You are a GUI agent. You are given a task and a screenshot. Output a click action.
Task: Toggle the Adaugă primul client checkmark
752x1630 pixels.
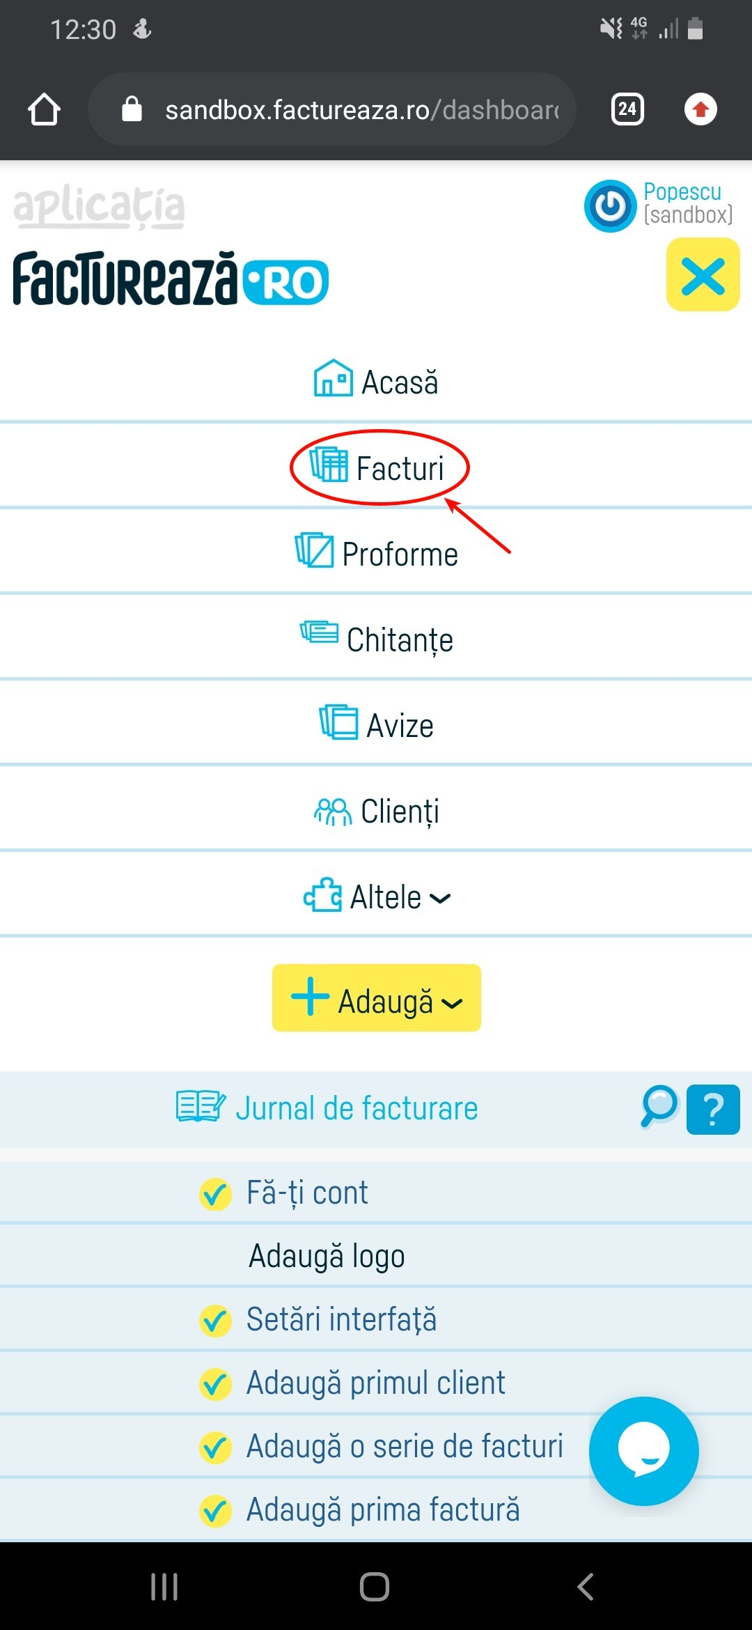217,1382
